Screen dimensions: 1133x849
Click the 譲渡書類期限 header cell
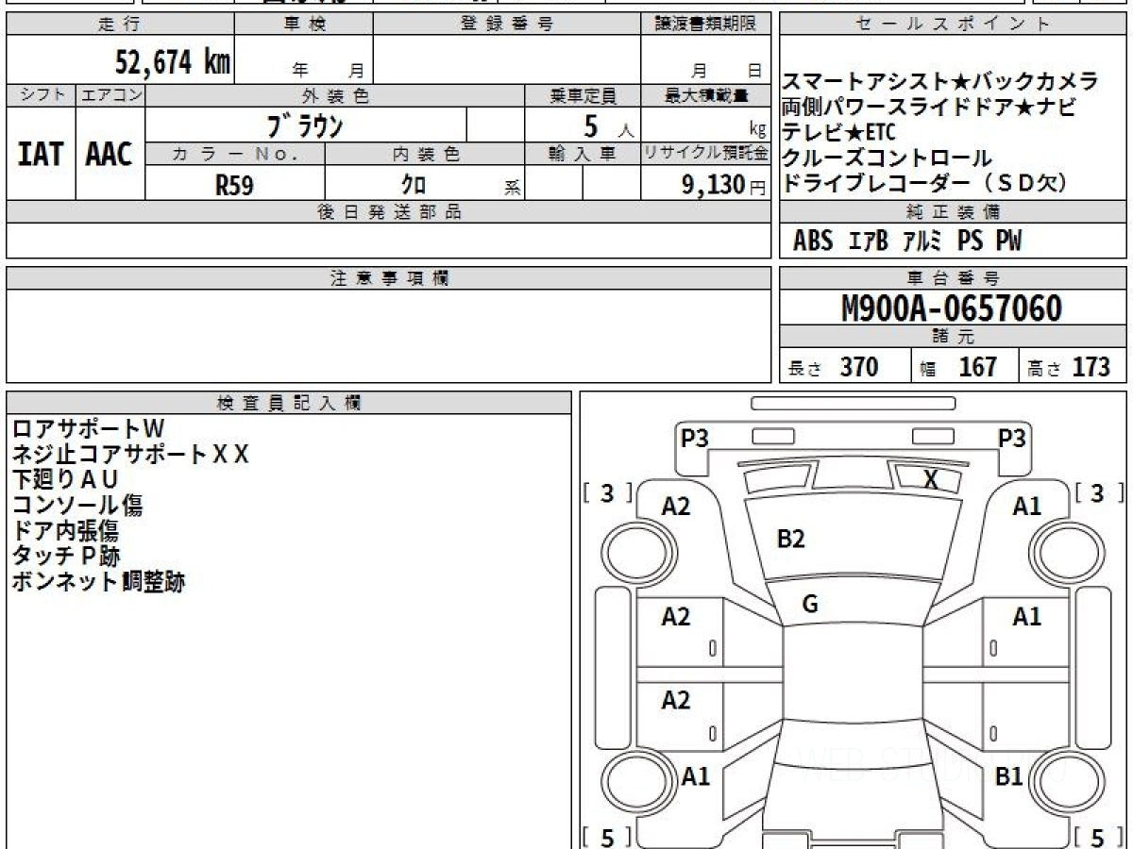click(706, 25)
